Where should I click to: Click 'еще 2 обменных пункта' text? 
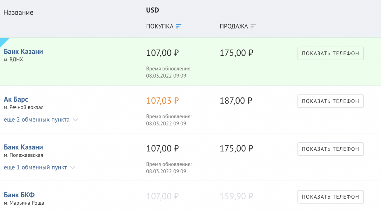(37, 120)
